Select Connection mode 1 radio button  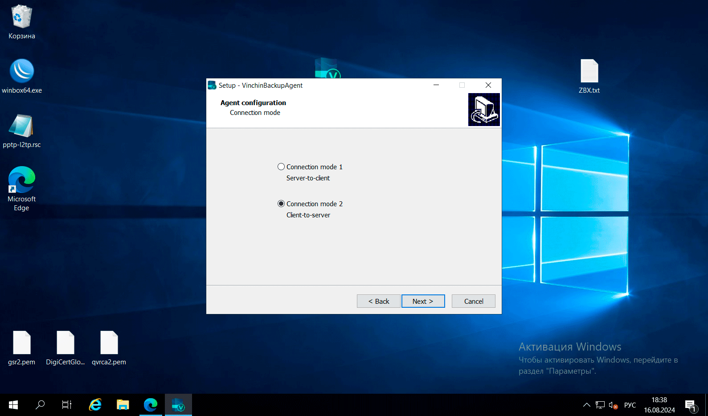click(x=281, y=167)
